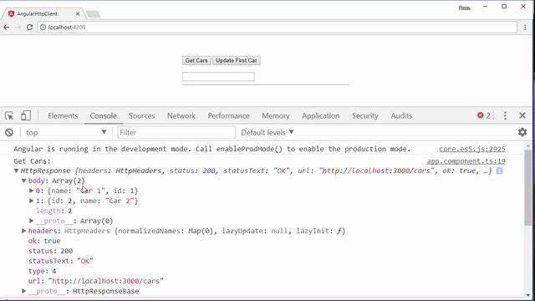
Task: Open a new browser tab
Action: click(x=93, y=14)
